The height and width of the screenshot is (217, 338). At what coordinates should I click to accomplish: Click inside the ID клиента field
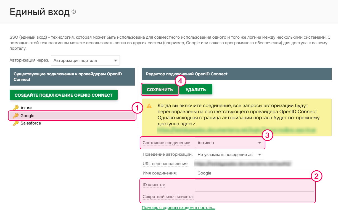click(254, 184)
